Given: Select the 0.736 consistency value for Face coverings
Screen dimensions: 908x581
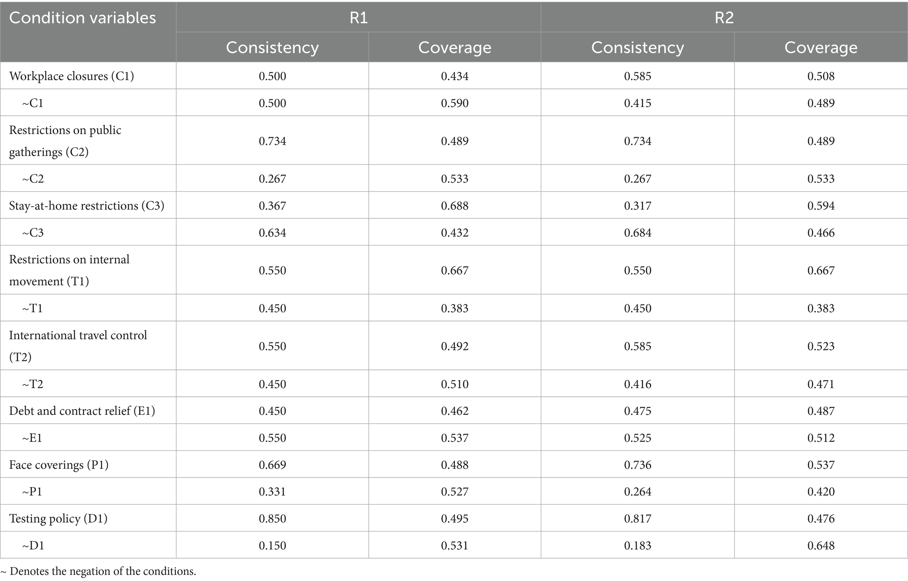Looking at the screenshot, I should [638, 465].
